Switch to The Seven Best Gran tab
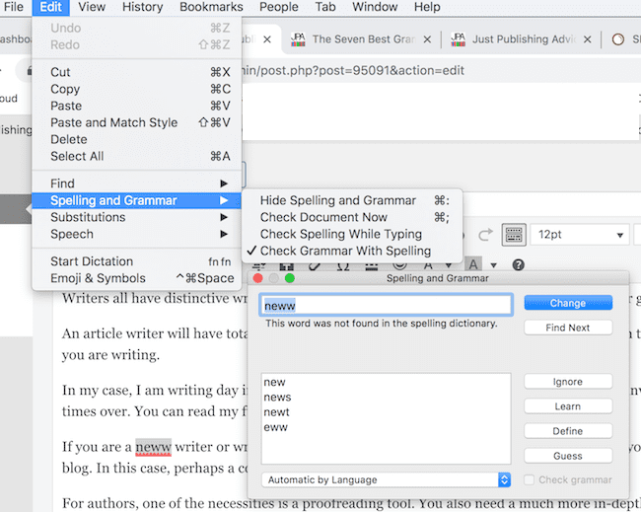 coord(362,39)
